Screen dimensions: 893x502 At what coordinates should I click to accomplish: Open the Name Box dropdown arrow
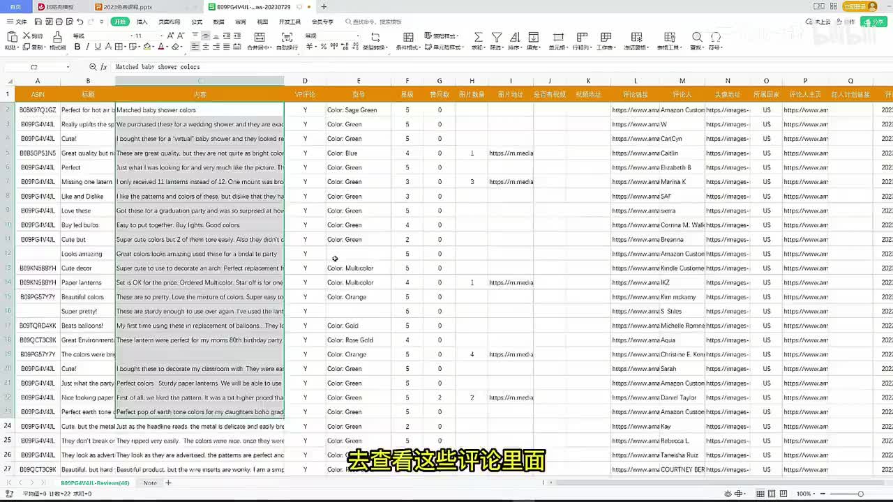click(x=68, y=67)
